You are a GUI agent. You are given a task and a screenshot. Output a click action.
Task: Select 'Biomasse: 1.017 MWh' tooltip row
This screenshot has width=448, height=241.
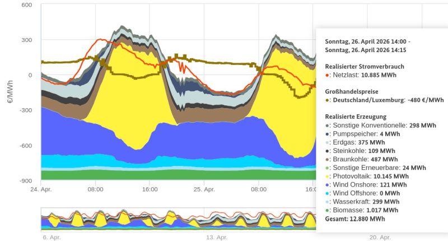pos(361,210)
